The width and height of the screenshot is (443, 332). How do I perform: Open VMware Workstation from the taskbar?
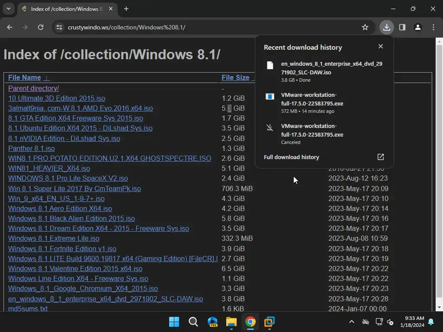[269, 322]
